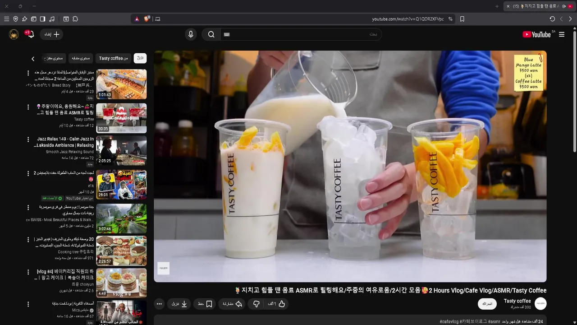Start voice search with the microphone icon

coord(191,34)
